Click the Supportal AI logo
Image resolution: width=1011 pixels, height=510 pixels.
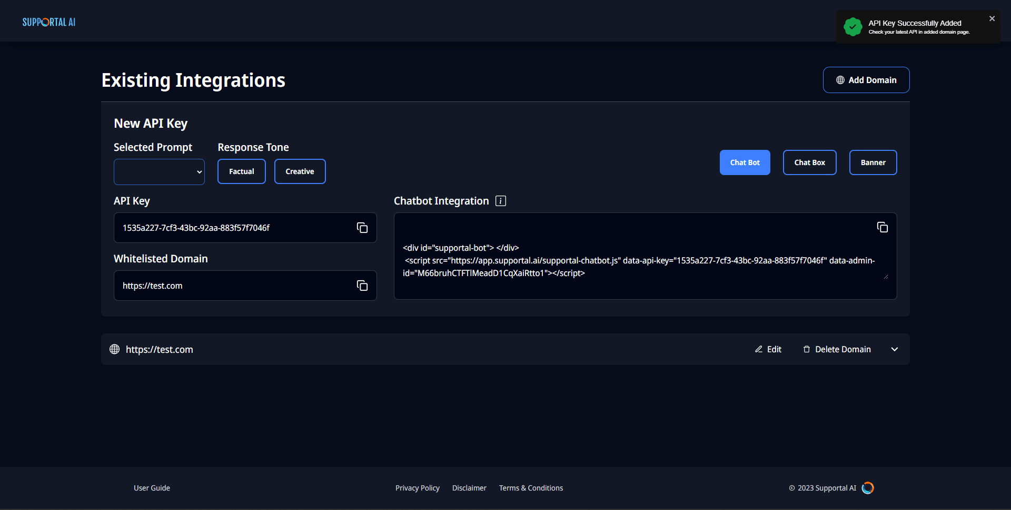[x=49, y=22]
